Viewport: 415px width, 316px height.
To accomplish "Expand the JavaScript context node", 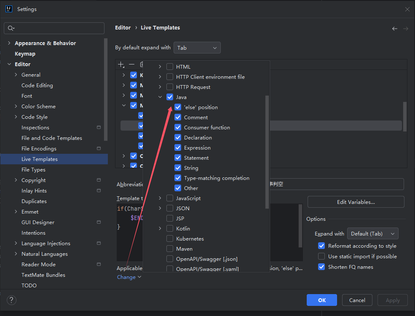I will tap(160, 198).
